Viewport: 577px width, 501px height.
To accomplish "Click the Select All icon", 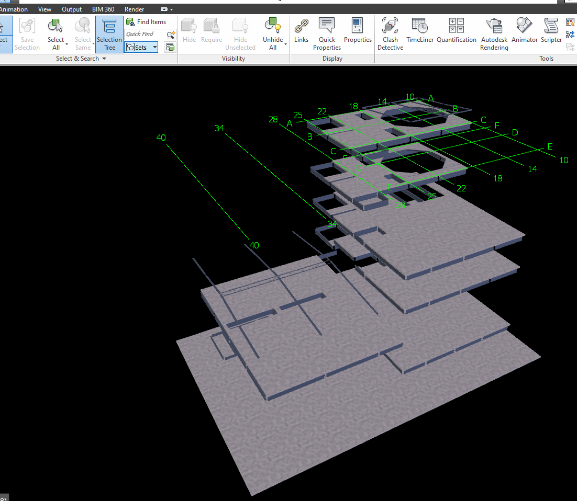I will point(56,26).
